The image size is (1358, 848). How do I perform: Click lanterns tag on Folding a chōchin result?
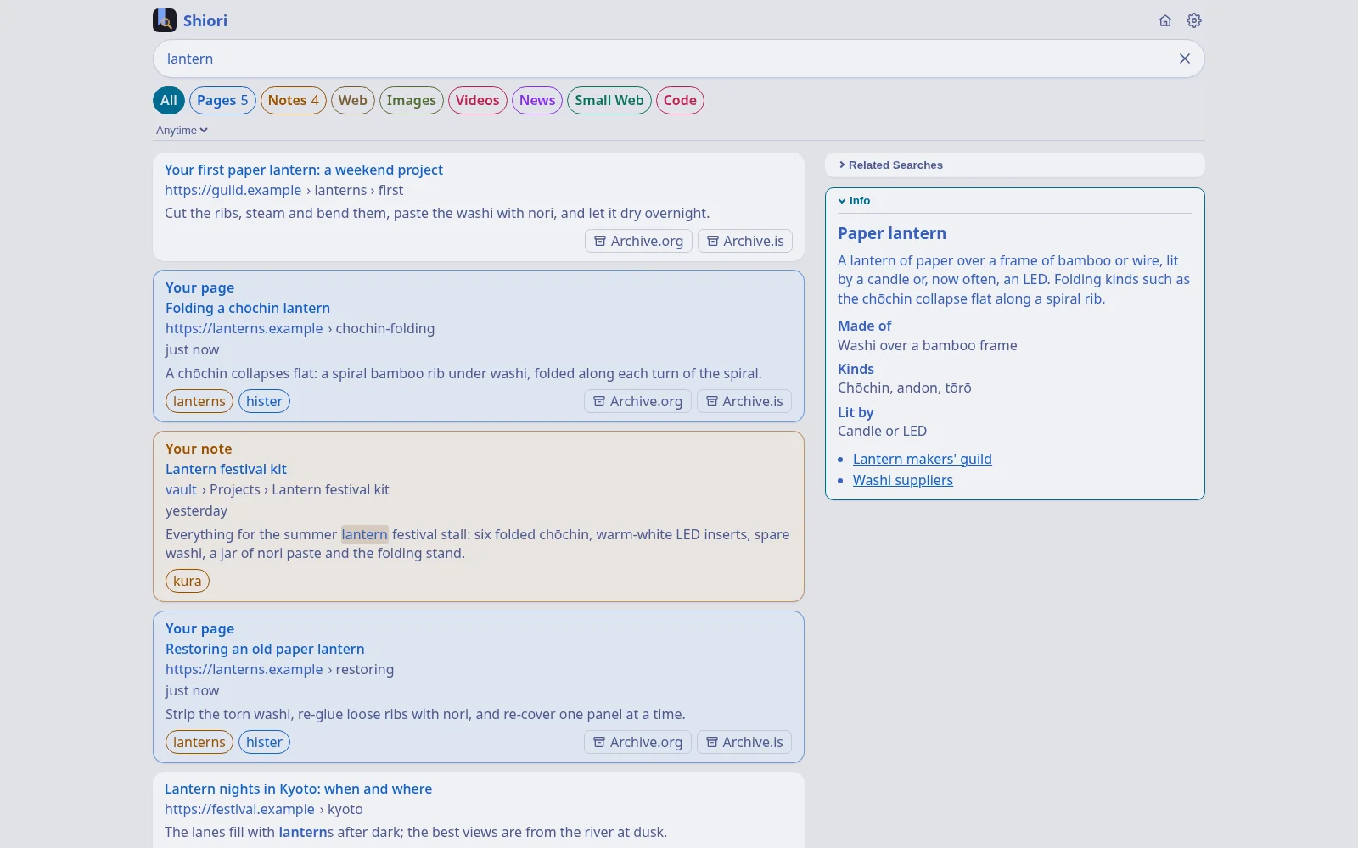tap(199, 401)
